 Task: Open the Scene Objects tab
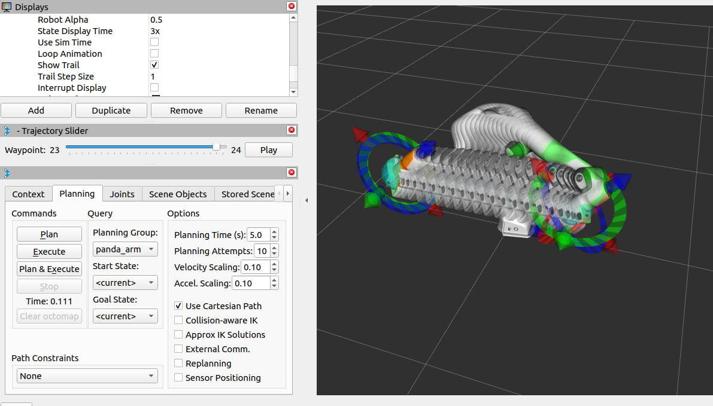coord(178,194)
